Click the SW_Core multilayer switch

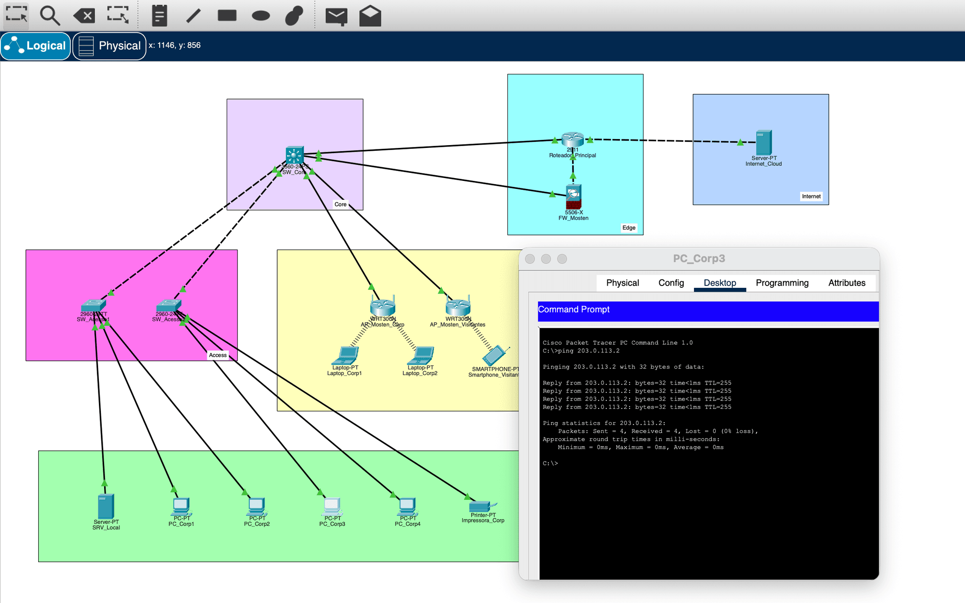pyautogui.click(x=294, y=155)
